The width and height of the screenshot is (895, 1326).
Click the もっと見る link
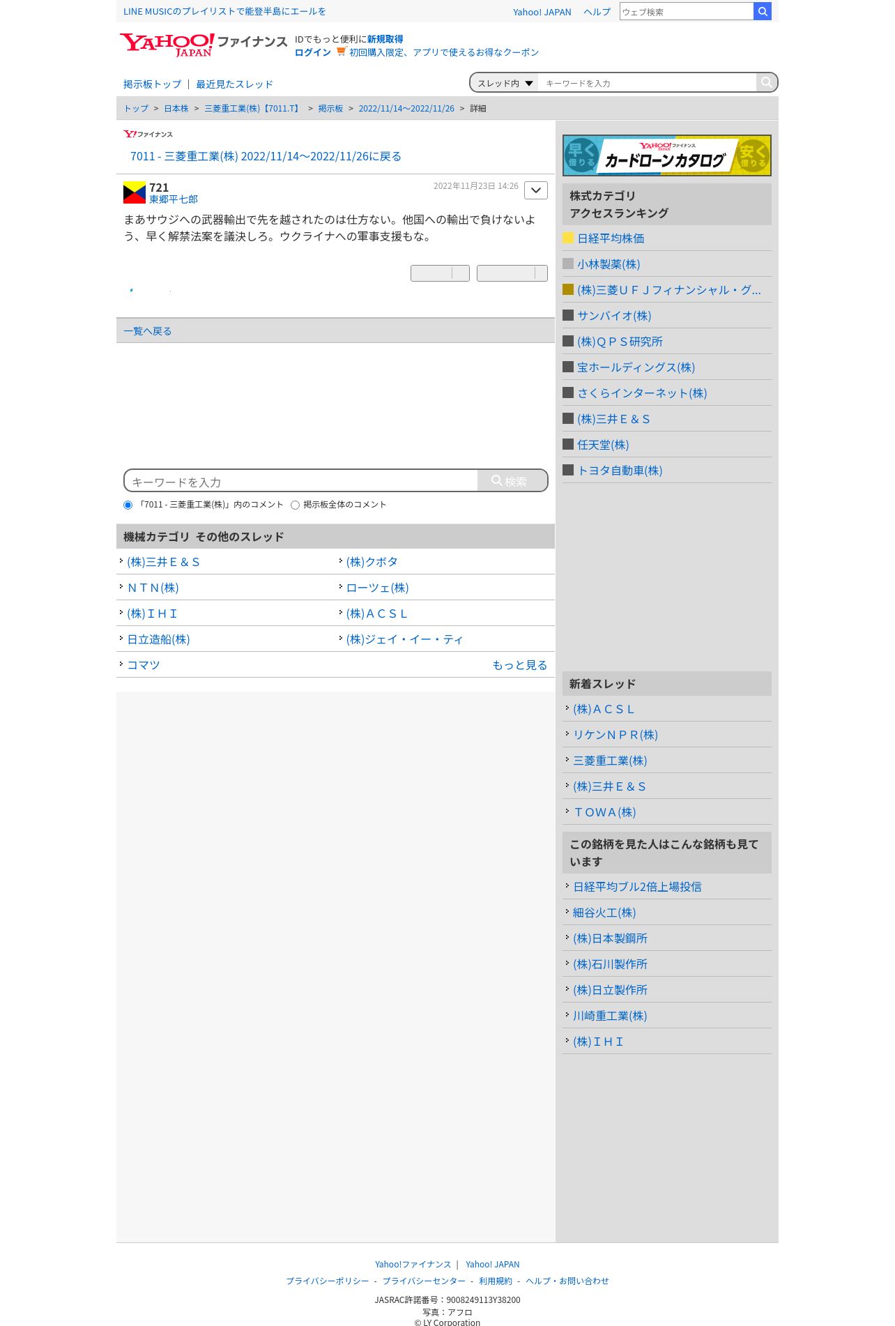coord(520,665)
